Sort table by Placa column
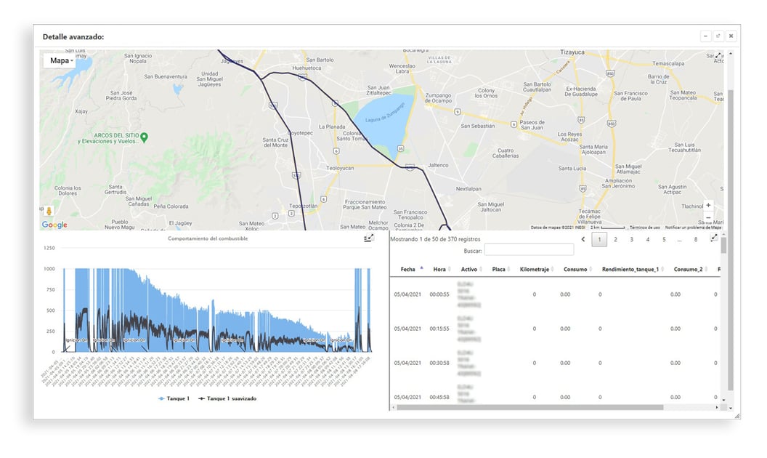The height and width of the screenshot is (458, 767). click(501, 270)
